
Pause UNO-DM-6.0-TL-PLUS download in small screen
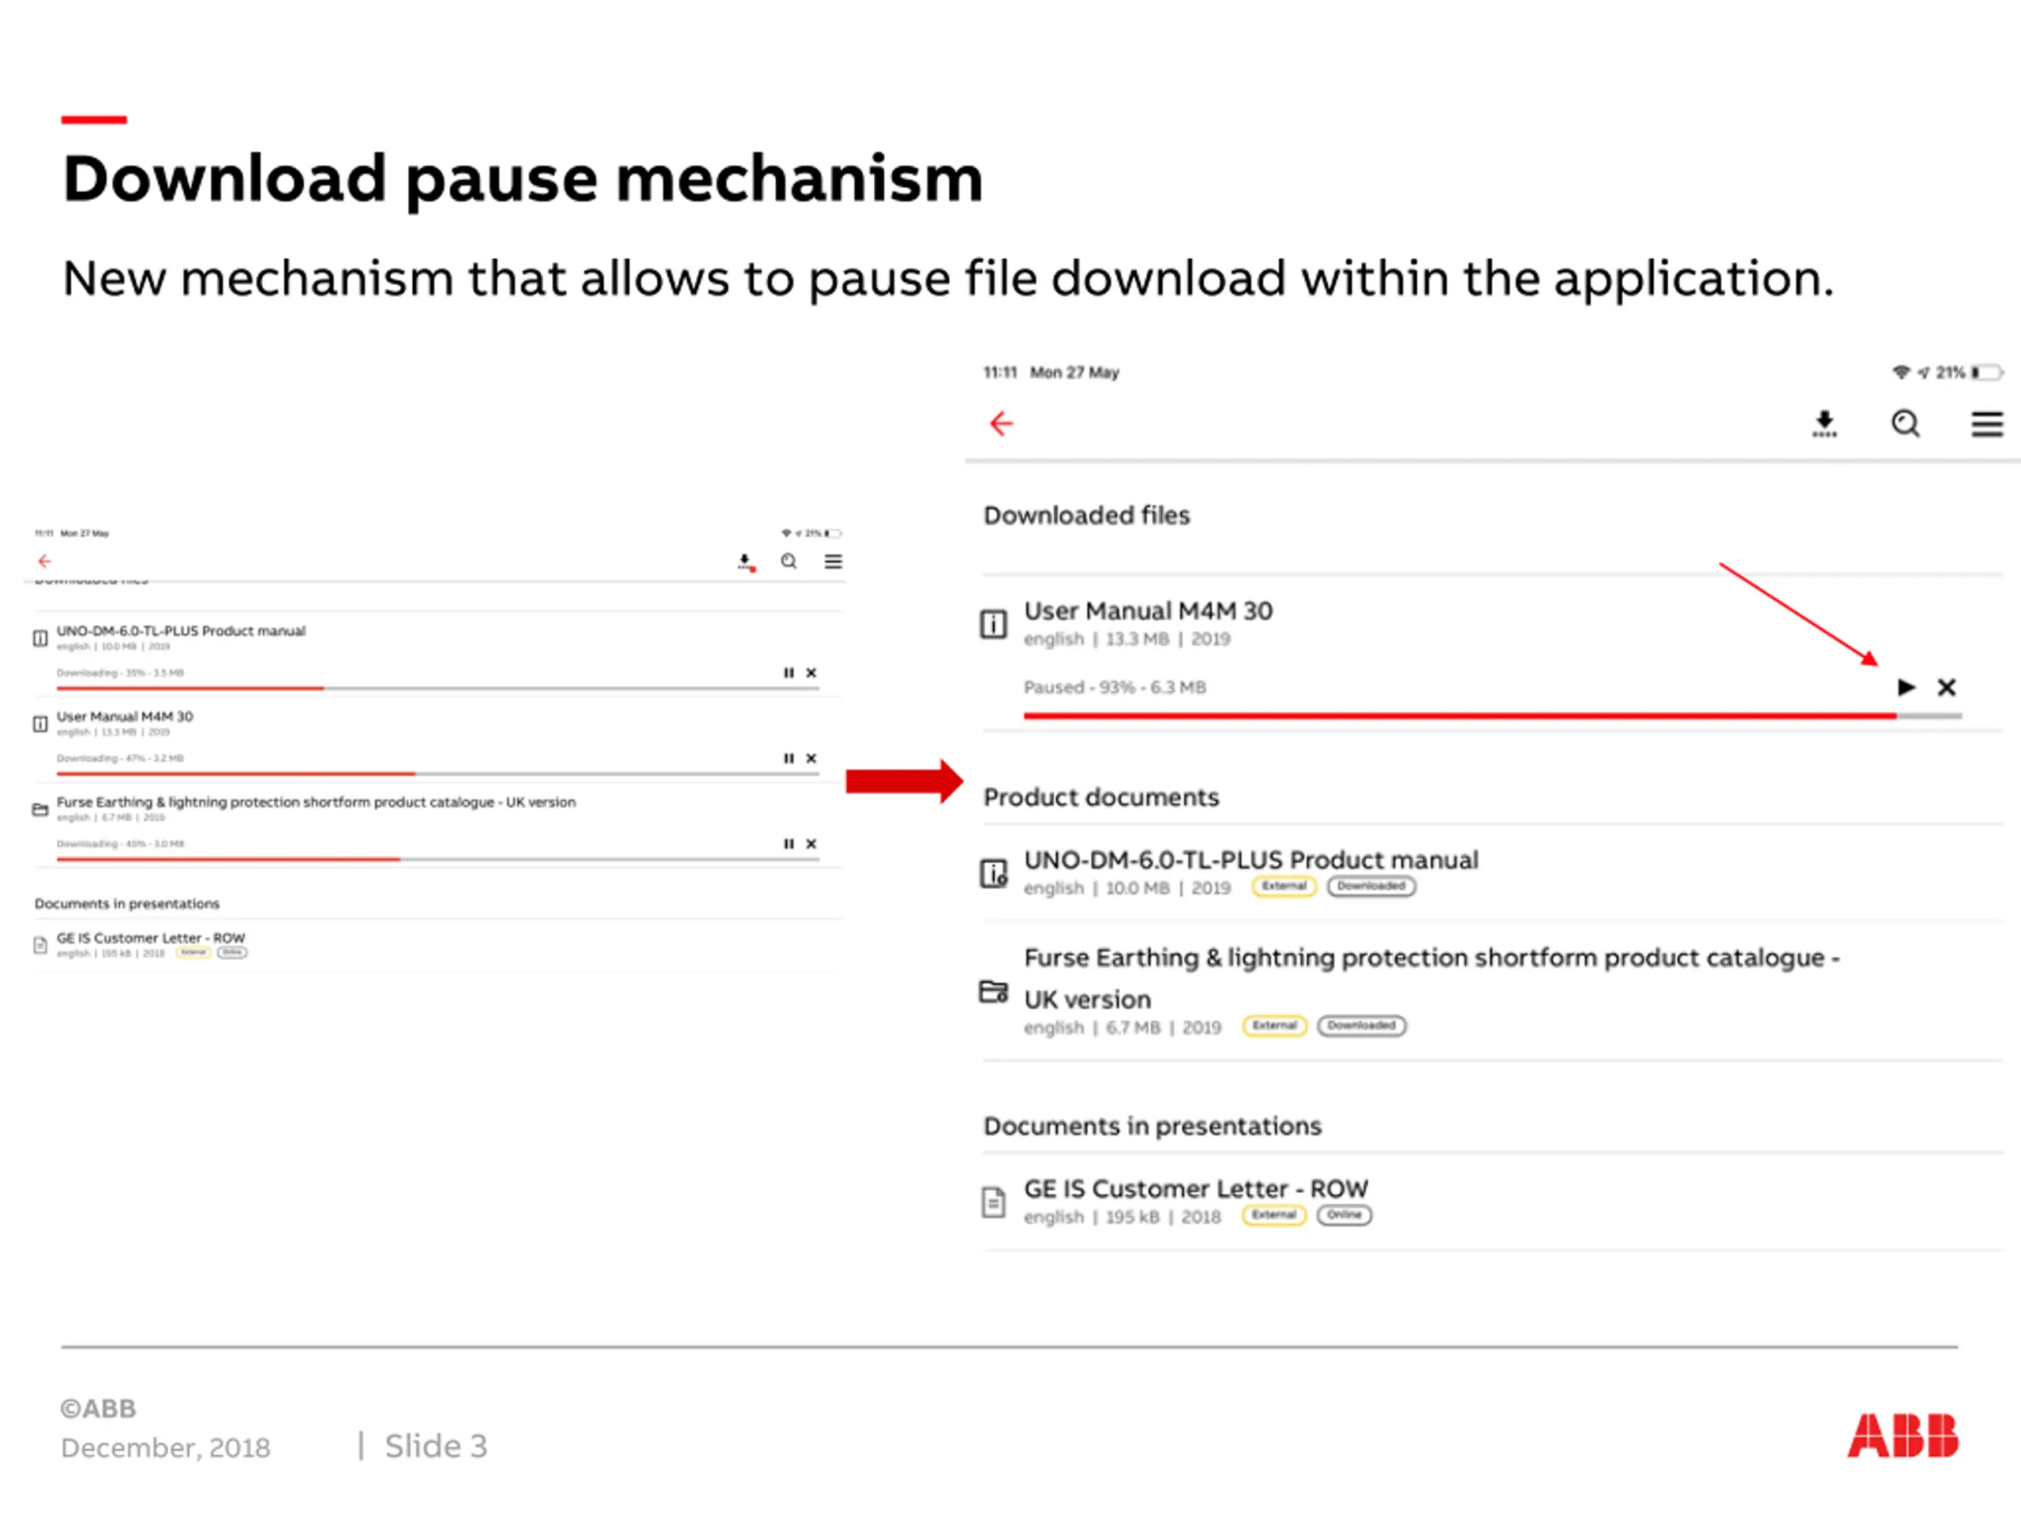point(789,673)
